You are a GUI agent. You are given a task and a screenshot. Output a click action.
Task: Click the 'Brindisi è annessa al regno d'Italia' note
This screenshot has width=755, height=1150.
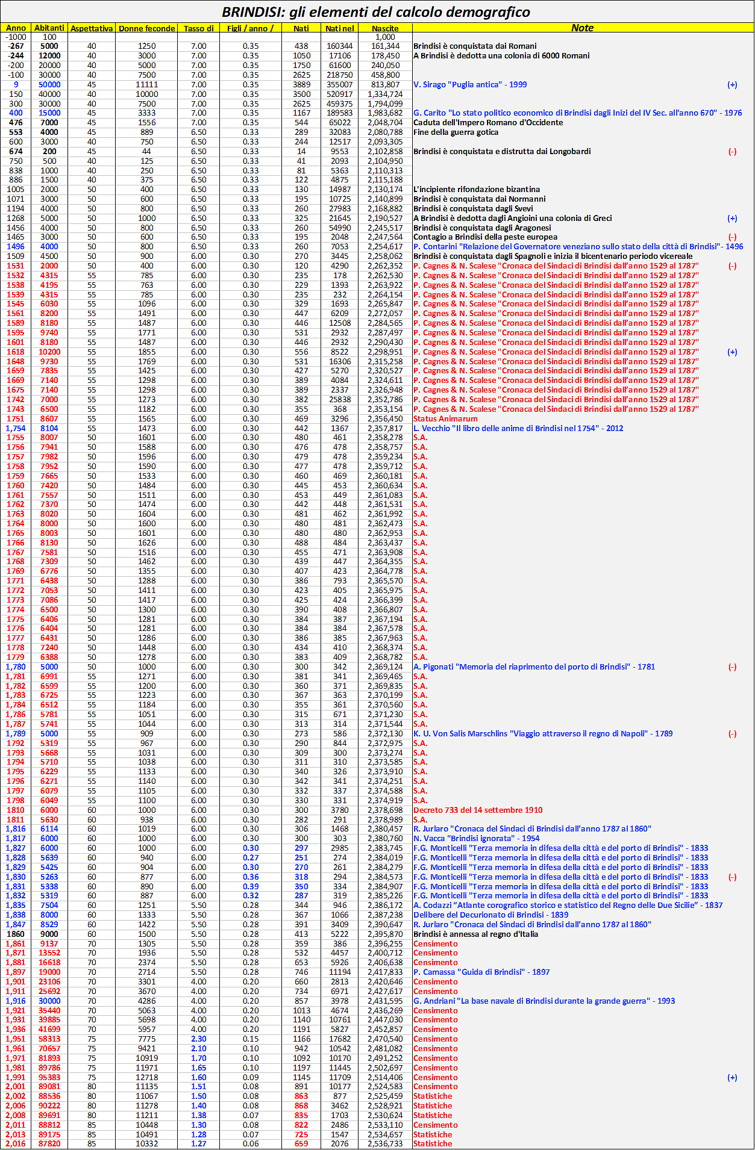click(476, 934)
